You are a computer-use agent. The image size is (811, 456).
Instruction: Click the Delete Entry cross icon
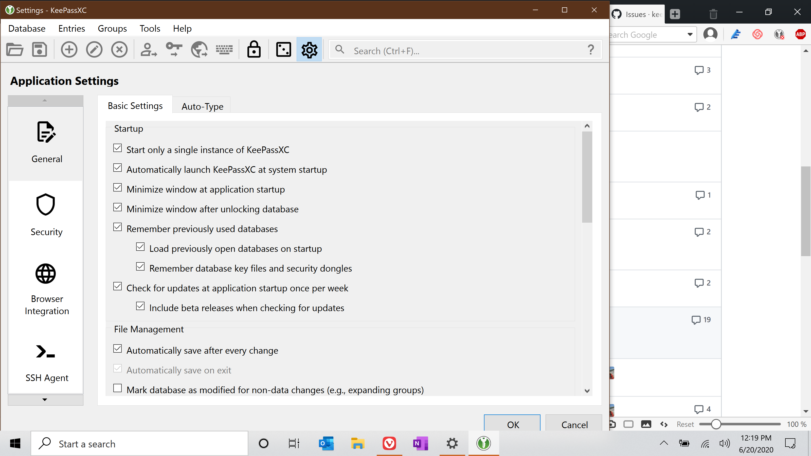click(119, 50)
